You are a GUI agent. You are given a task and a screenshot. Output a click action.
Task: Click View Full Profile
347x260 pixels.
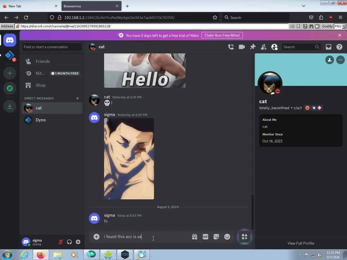pos(301,243)
